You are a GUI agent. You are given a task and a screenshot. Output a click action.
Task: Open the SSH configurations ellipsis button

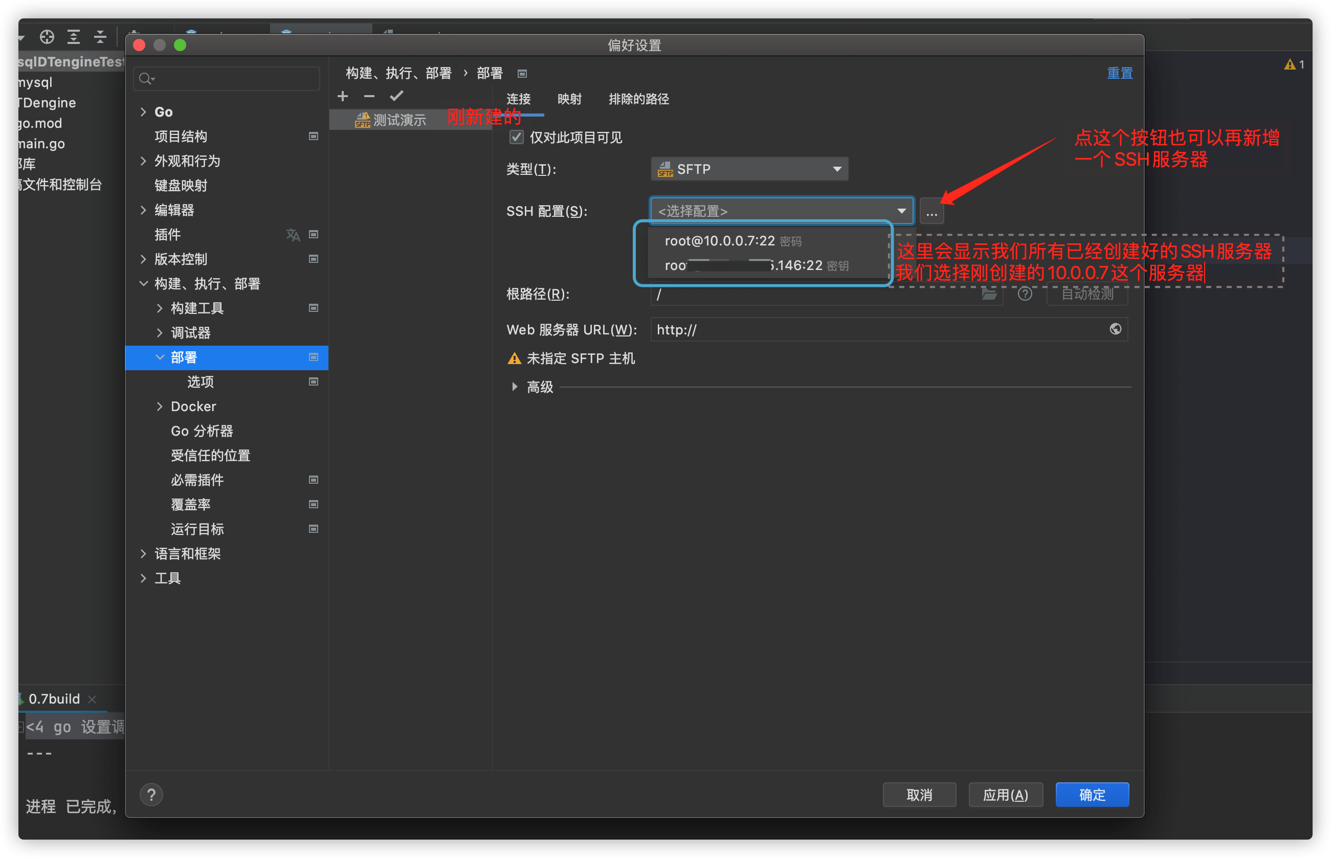click(x=931, y=212)
